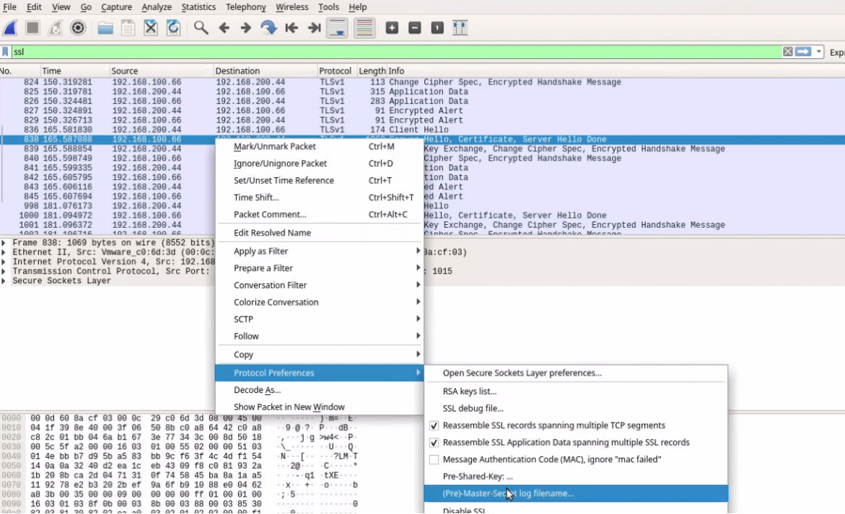Select Pre-Shared-Key option
Screen dimensions: 845x514
(x=576, y=477)
